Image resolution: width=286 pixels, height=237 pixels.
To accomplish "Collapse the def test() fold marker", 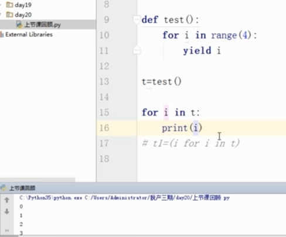I will click(137, 19).
